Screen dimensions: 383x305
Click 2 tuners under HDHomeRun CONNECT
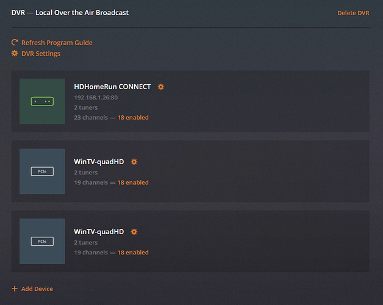click(x=86, y=107)
